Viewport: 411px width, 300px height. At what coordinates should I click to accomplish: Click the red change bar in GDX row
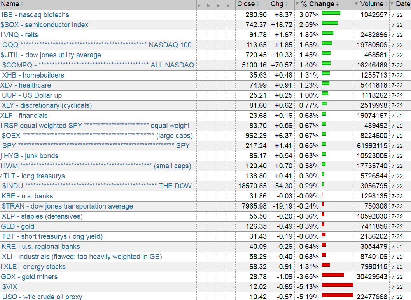(x=333, y=275)
